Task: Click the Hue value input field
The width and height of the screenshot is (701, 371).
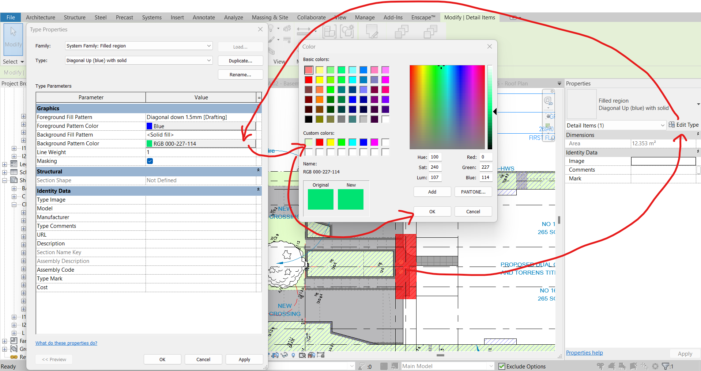Action: coord(435,157)
